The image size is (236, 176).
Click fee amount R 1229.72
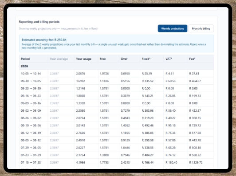[196, 162]
